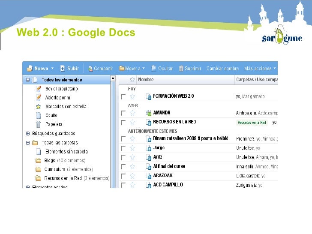The image size is (312, 234).
Task: Open Recursos en la Red folder
Action: click(x=63, y=178)
